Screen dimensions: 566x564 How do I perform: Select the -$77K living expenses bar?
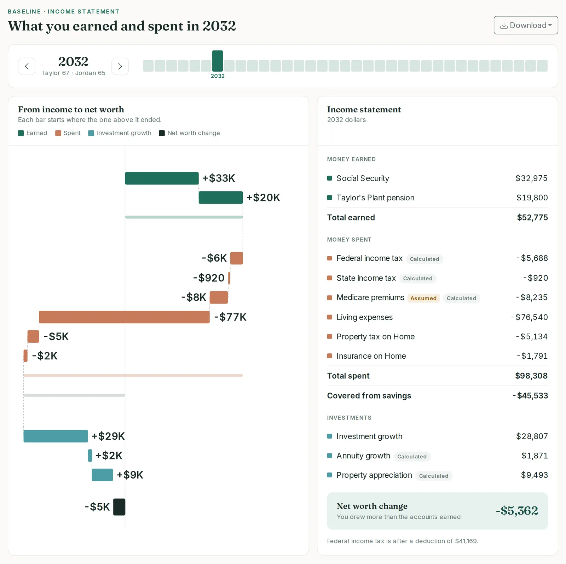[124, 317]
